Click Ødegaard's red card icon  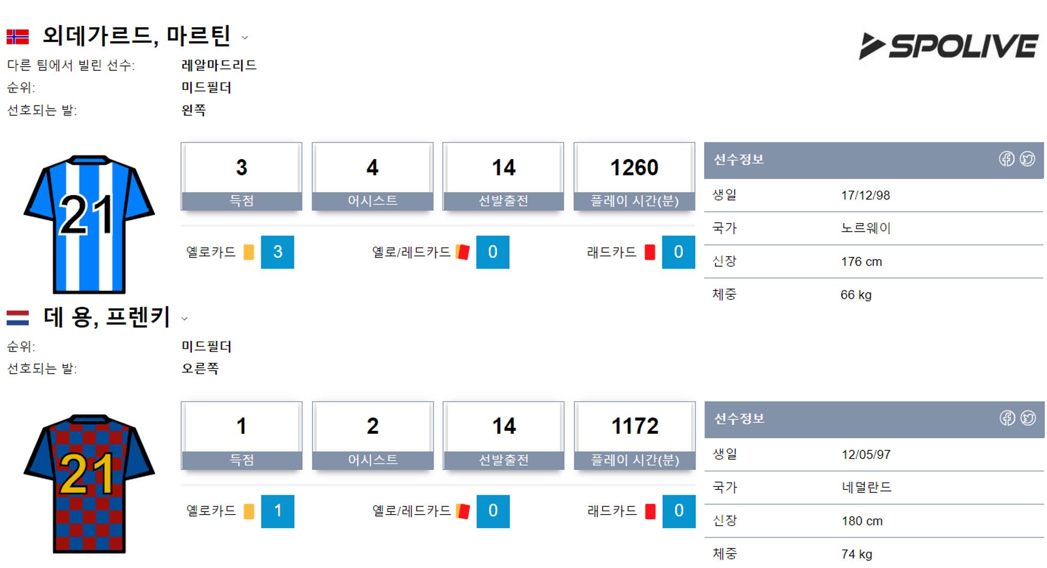click(x=650, y=252)
